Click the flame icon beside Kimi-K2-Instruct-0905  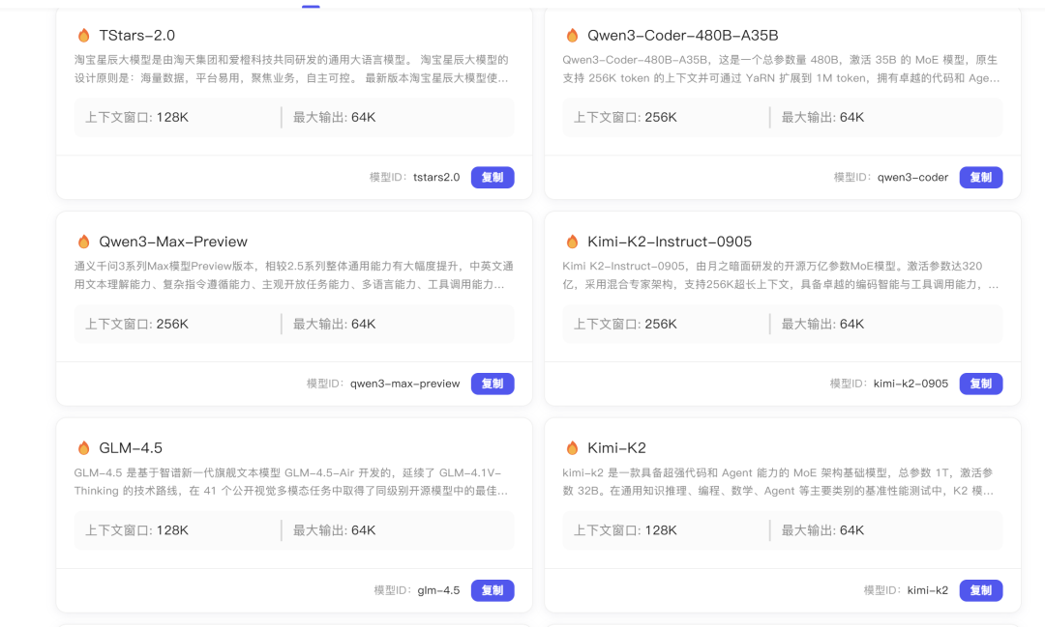tap(573, 242)
